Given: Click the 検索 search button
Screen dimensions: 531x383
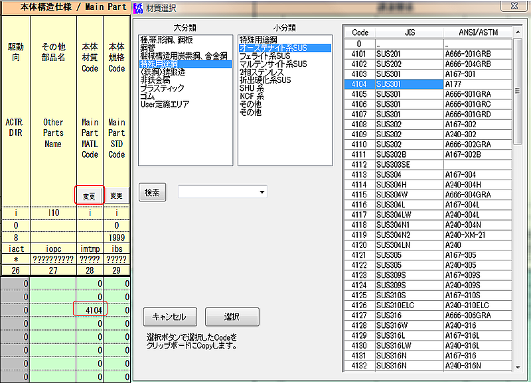Looking at the screenshot, I should (x=152, y=192).
